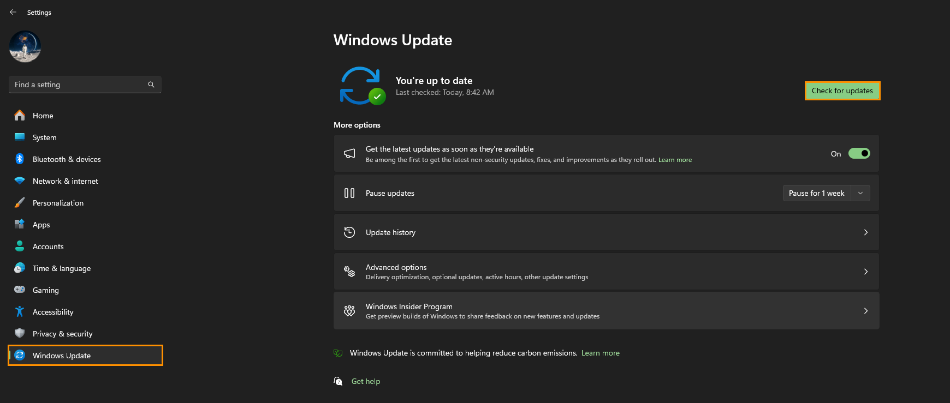Click the large update status sync icon
Image resolution: width=950 pixels, height=403 pixels.
[x=363, y=86]
